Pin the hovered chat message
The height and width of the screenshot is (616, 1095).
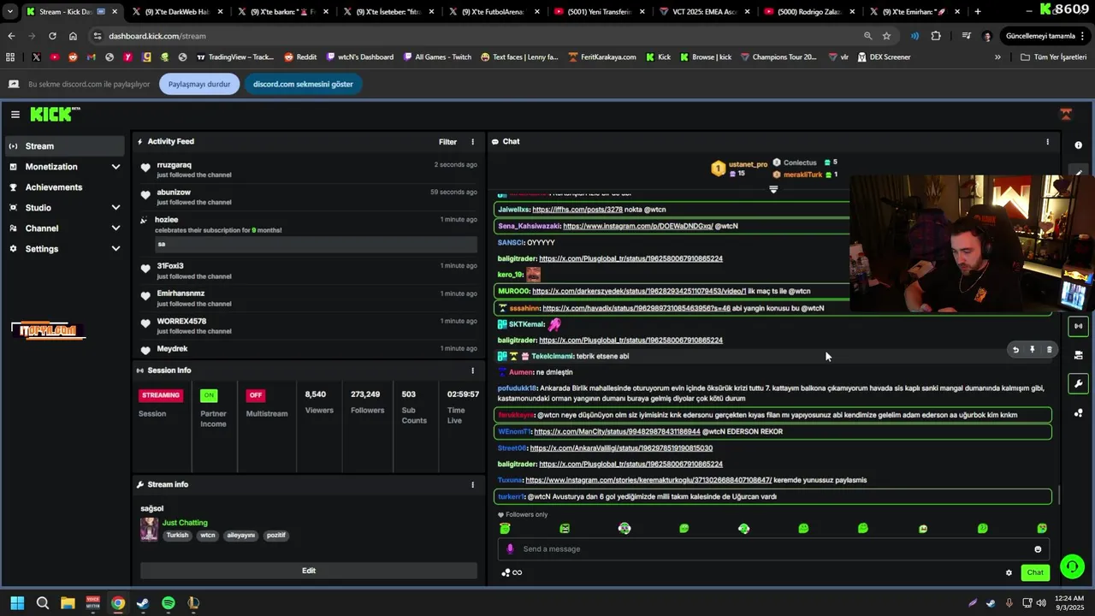(x=1033, y=350)
